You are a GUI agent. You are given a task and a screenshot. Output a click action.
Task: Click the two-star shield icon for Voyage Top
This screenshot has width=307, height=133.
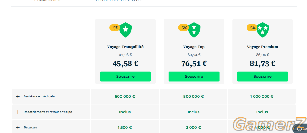[x=194, y=30]
